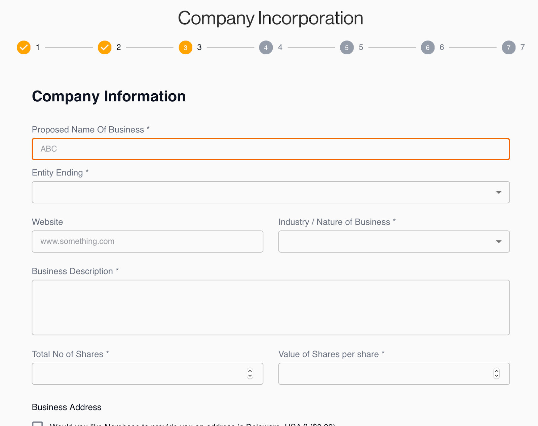This screenshot has height=426, width=538.
Task: Navigate to step 7 circle icon
Action: tap(508, 47)
